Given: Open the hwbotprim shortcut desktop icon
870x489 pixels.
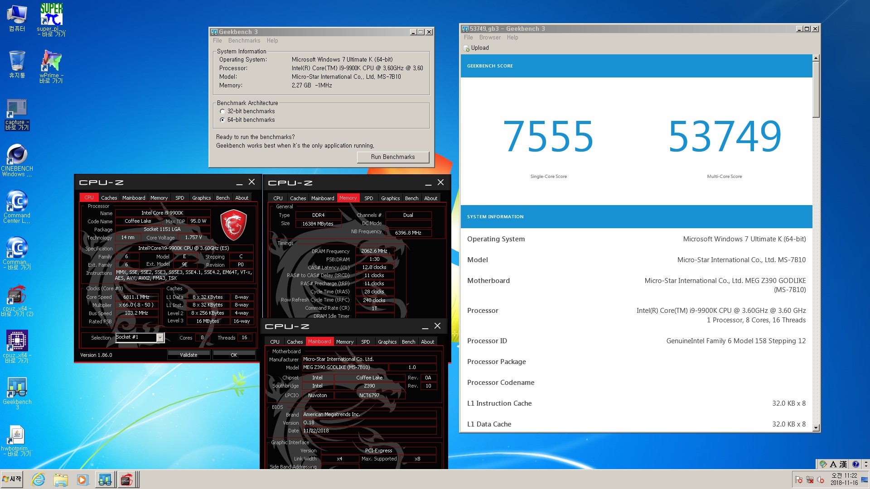Looking at the screenshot, I should tap(17, 441).
